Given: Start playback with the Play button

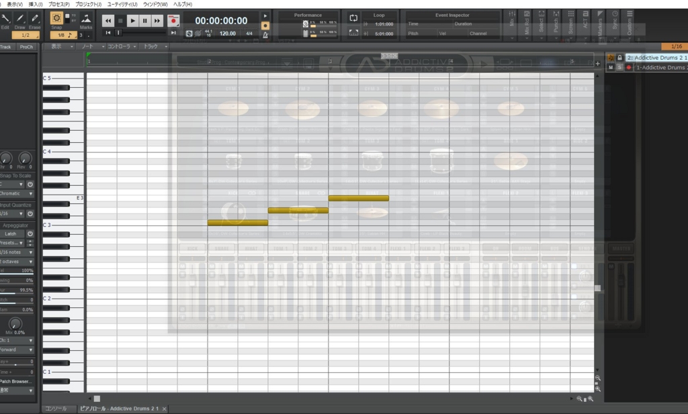Looking at the screenshot, I should click(x=132, y=21).
